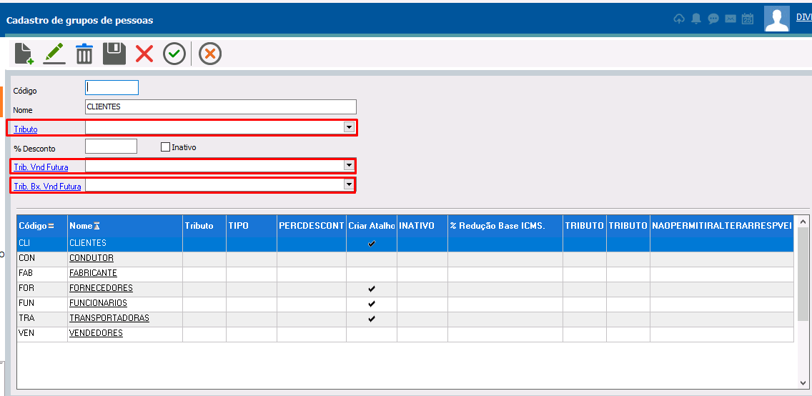
Task: Open the Trib. Bx. Vnd Futura dropdown arrow
Action: (349, 185)
